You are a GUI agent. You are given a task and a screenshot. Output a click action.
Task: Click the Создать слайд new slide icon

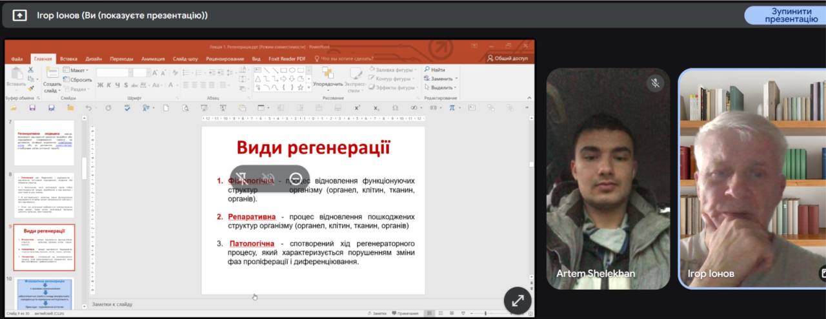[x=52, y=73]
